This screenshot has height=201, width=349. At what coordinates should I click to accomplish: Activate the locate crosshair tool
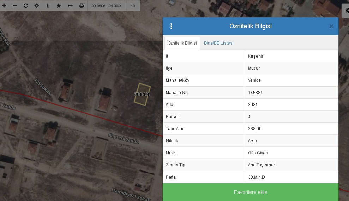(x=36, y=6)
